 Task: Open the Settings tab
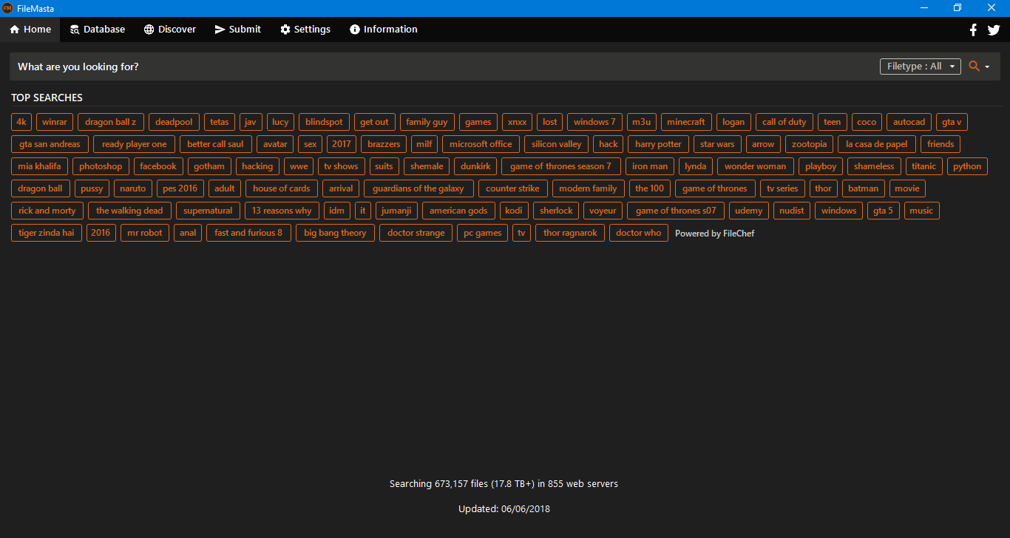click(x=305, y=30)
